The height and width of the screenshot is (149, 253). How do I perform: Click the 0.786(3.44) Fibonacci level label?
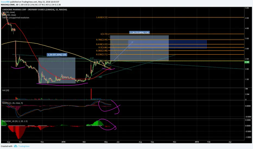click(x=102, y=40)
